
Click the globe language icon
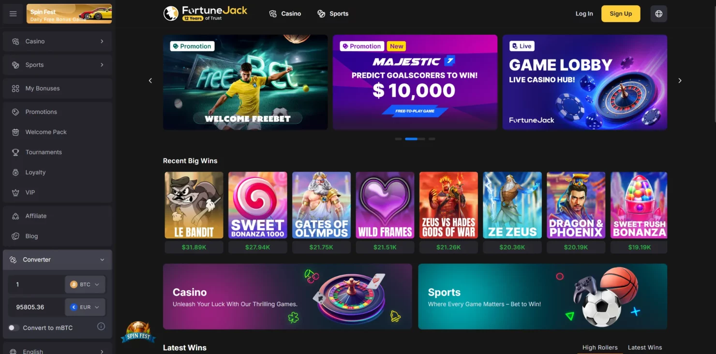click(658, 14)
